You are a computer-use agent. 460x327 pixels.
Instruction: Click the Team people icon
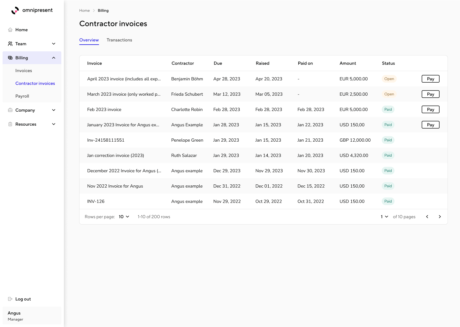tap(10, 44)
